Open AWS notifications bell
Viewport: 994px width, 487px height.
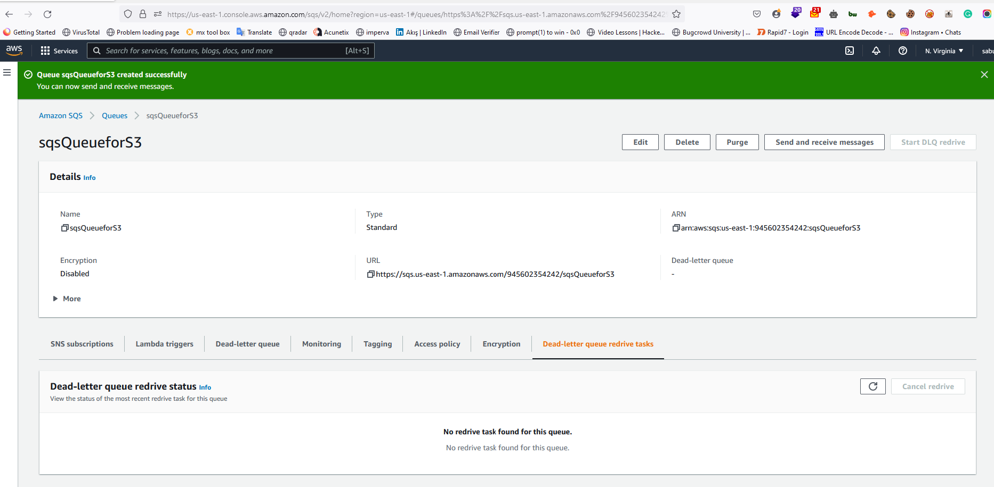[x=876, y=51]
